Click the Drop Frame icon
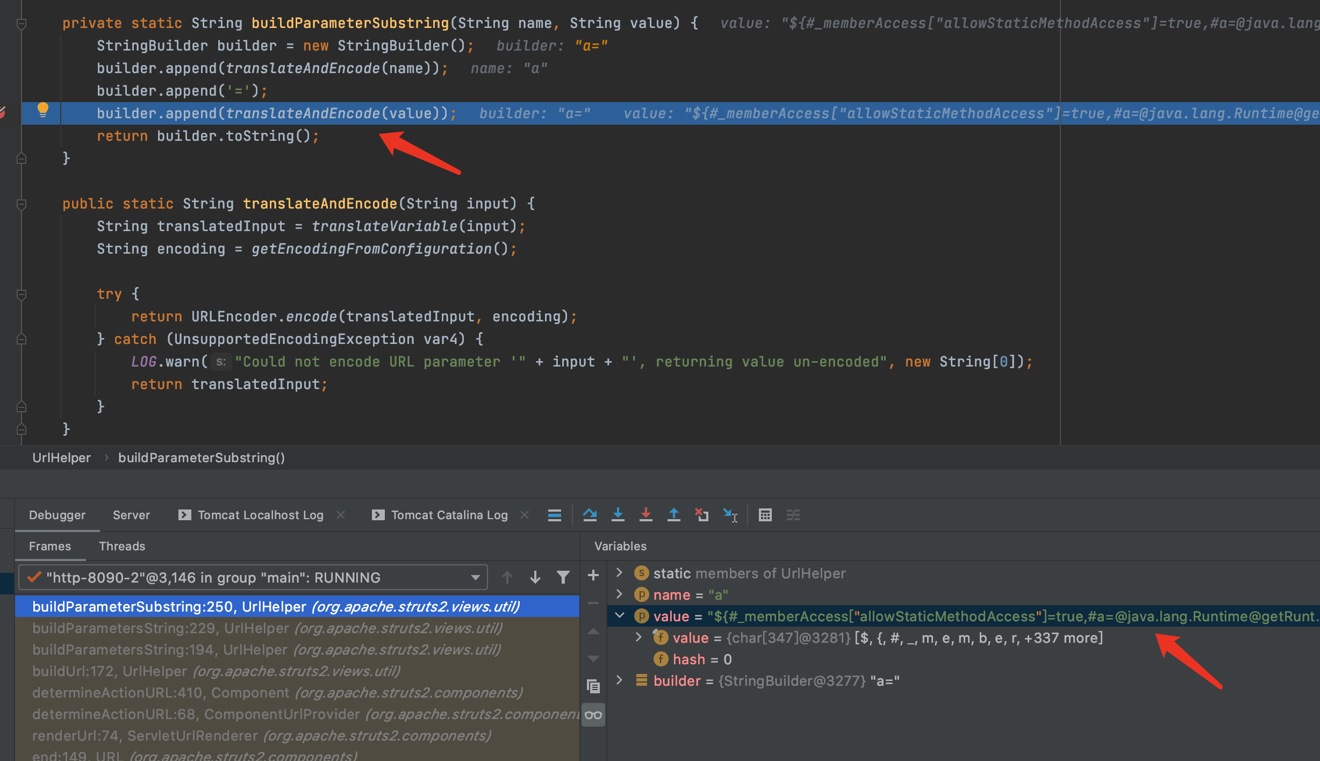1320x761 pixels. [x=702, y=515]
